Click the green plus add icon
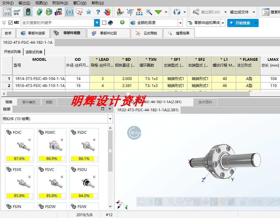The height and width of the screenshot is (218, 280). click(x=122, y=22)
